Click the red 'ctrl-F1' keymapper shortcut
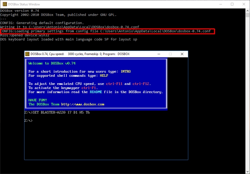 [89, 88]
